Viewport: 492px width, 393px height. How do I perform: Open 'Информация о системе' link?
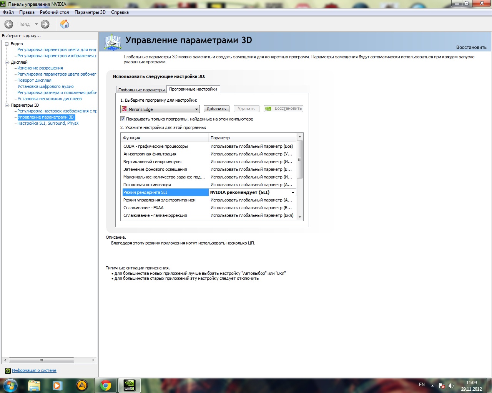34,371
